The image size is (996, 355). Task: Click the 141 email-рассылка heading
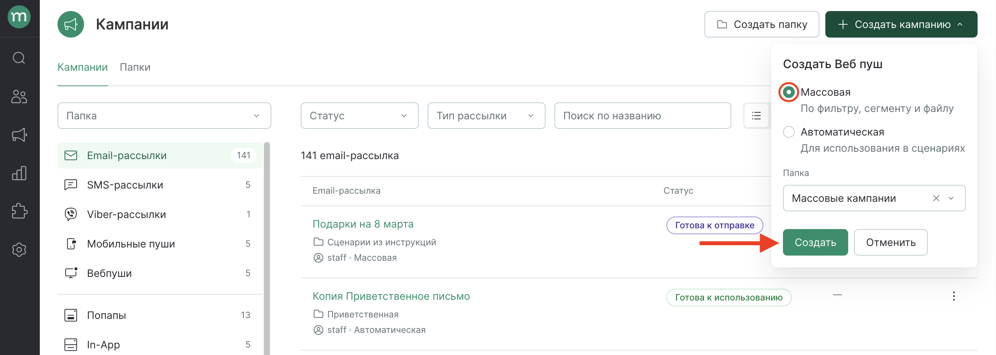[349, 155]
